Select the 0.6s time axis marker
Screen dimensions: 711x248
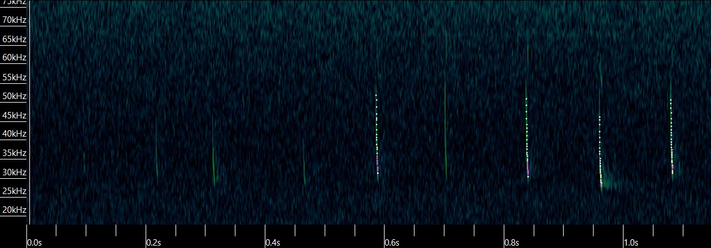click(x=392, y=242)
